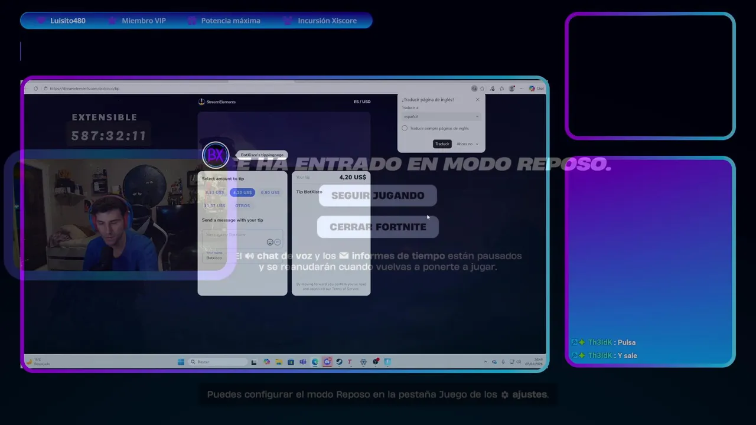Launch Copilot from the taskbar
The height and width of the screenshot is (425, 756).
click(267, 362)
